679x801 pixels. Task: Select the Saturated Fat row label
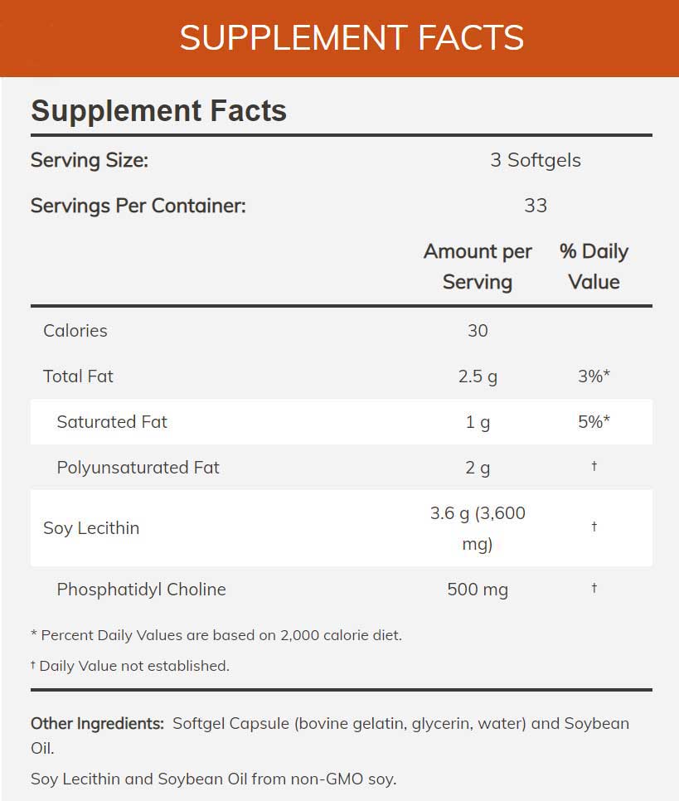point(112,421)
